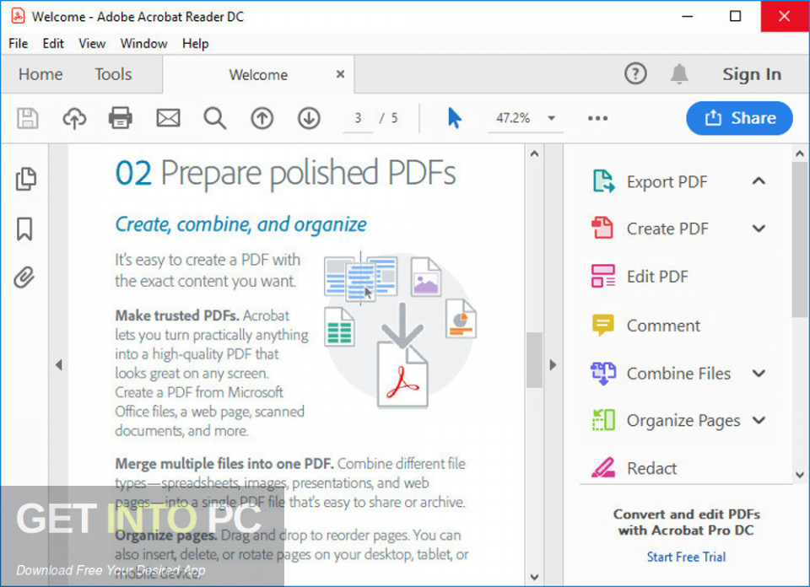Click document scrollbar down arrow
The image size is (810, 587).
(534, 577)
